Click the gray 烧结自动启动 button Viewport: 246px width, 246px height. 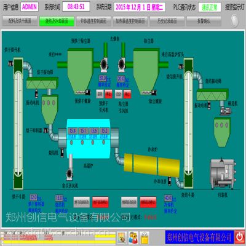pos(129,202)
